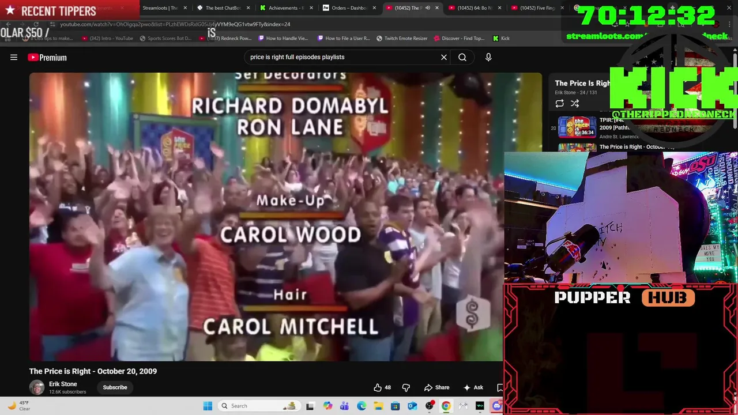Open How to File a User R... bookmark
This screenshot has height=415, width=738.
tap(343, 38)
